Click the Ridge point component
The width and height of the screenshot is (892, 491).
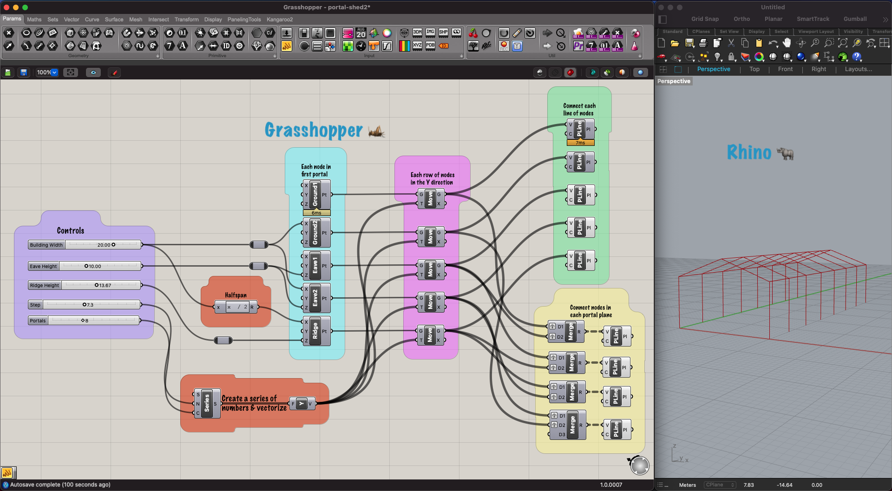[316, 331]
